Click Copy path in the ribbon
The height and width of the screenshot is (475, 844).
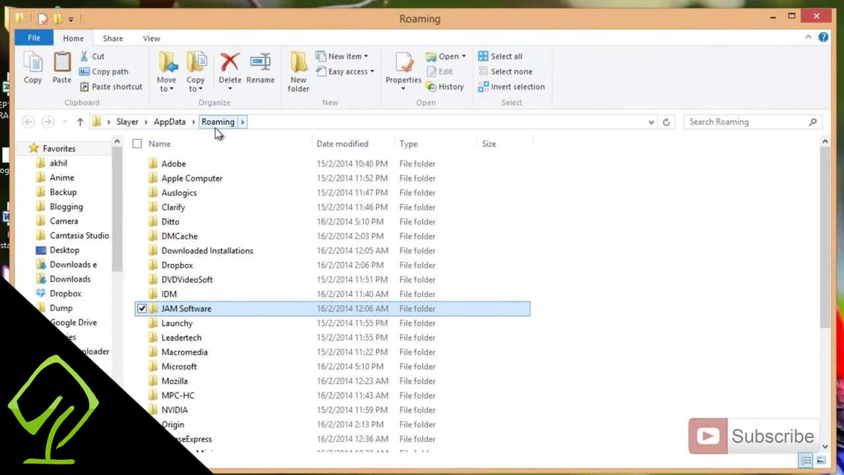coord(104,71)
